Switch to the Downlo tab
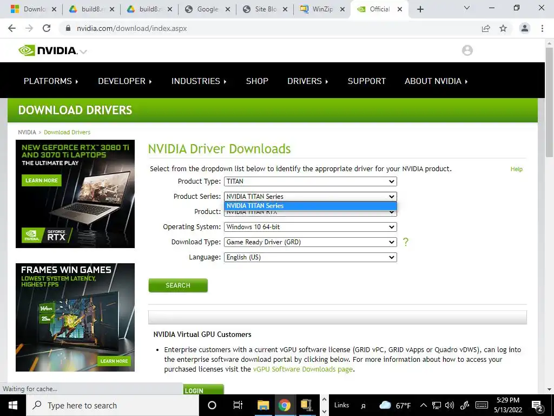 [x=33, y=9]
